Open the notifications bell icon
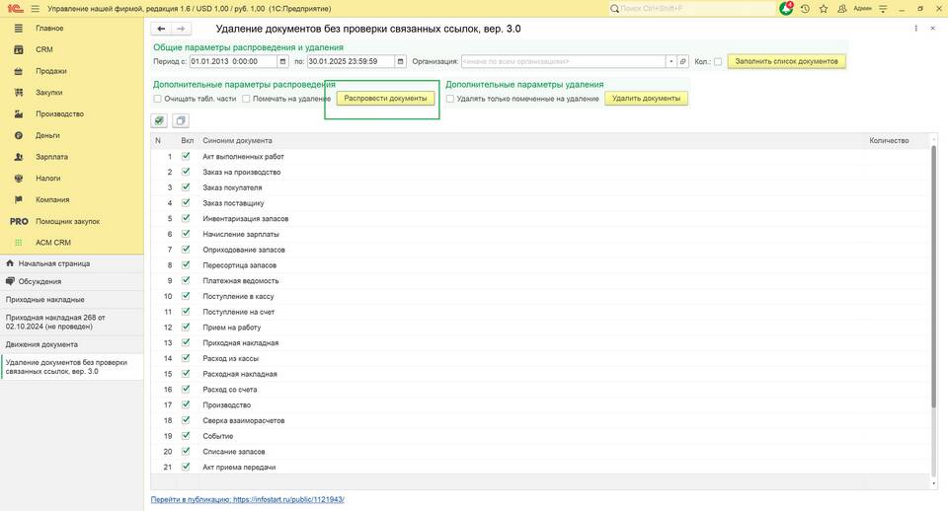948x511 pixels. coord(786,9)
